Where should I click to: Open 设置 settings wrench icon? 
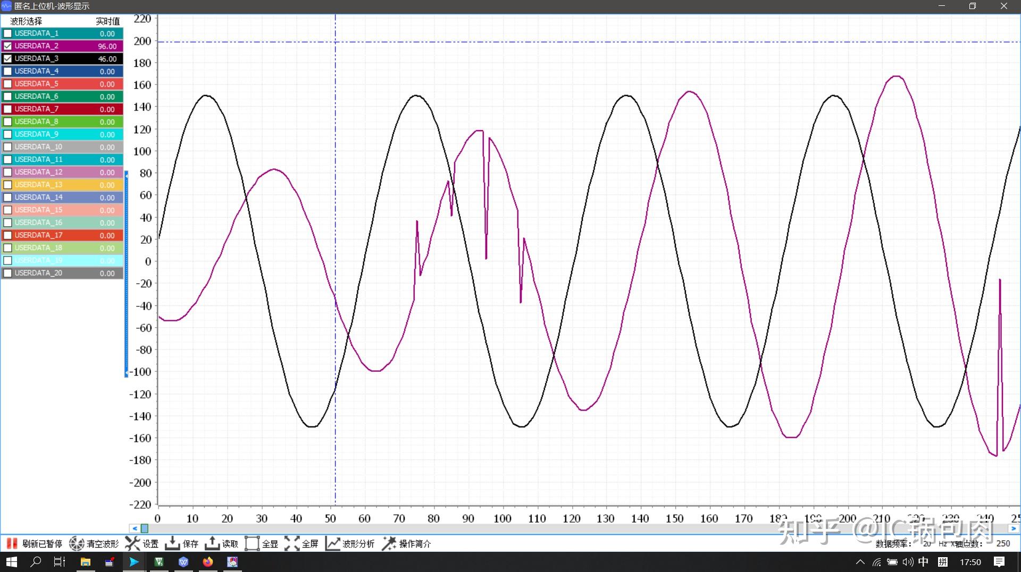pyautogui.click(x=132, y=543)
